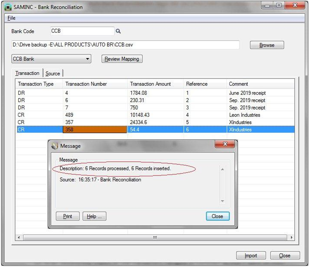Screen dimensions: 309x267
Task: Click DR type cell for transaction 4
Action: (39, 93)
